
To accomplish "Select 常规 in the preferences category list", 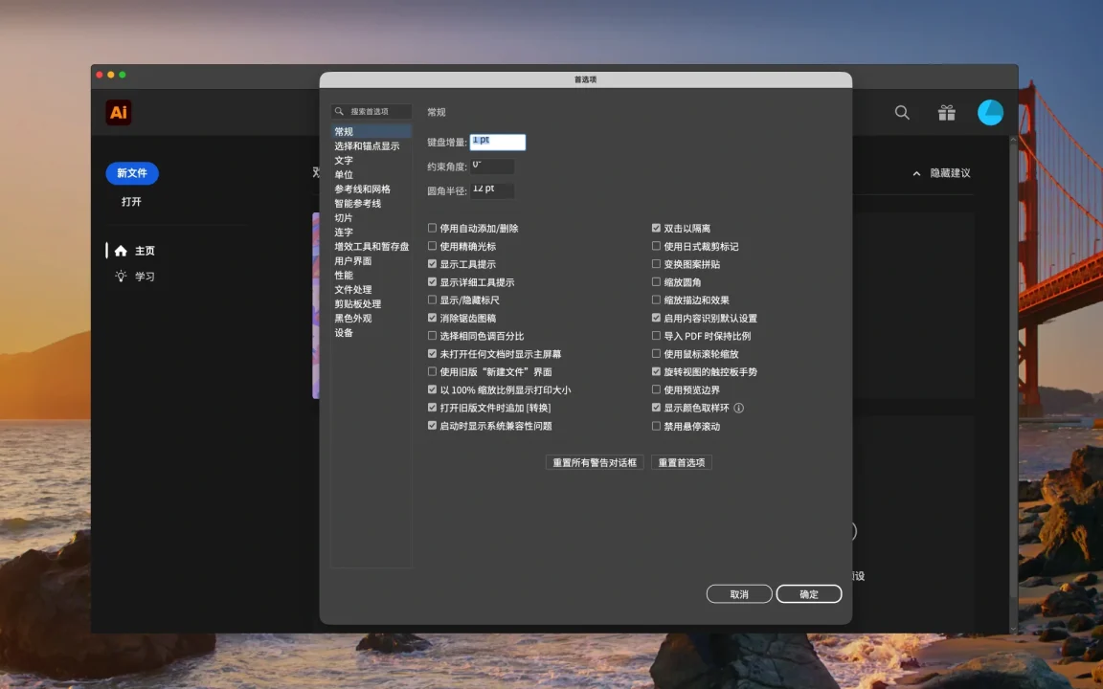I will pos(371,131).
